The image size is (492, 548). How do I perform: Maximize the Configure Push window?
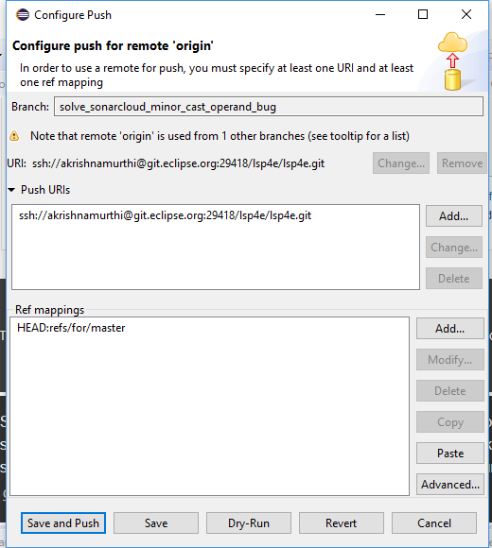pos(423,14)
